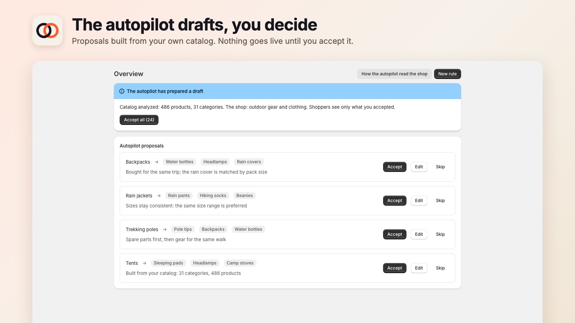Skip the Rain jackets proposal
575x323 pixels.
[x=440, y=201]
